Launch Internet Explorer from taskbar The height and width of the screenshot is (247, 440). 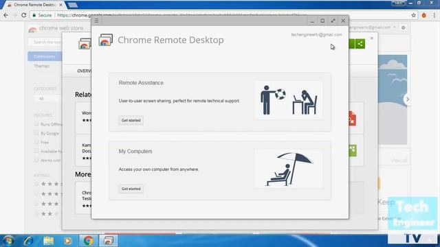pos(29,241)
